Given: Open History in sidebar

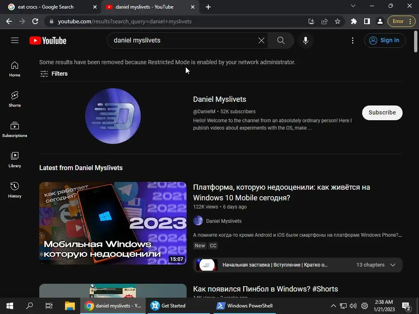Looking at the screenshot, I should [x=15, y=190].
